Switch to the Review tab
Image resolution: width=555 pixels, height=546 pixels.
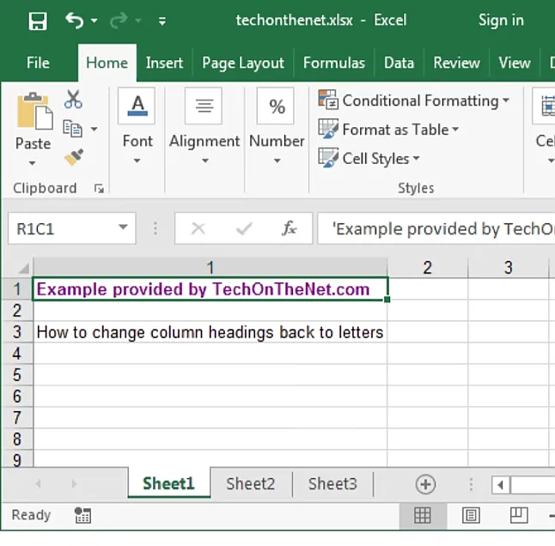[x=456, y=63]
